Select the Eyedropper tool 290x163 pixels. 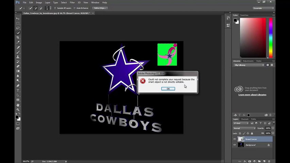[18, 42]
